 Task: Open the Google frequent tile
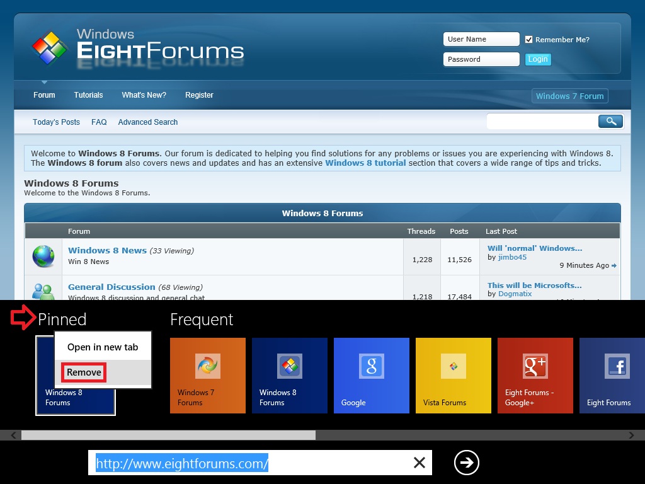[x=372, y=376]
